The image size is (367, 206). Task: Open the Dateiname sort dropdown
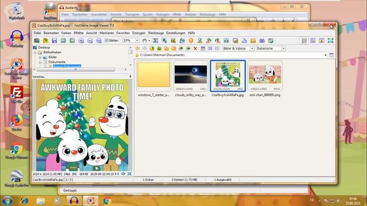[283, 48]
